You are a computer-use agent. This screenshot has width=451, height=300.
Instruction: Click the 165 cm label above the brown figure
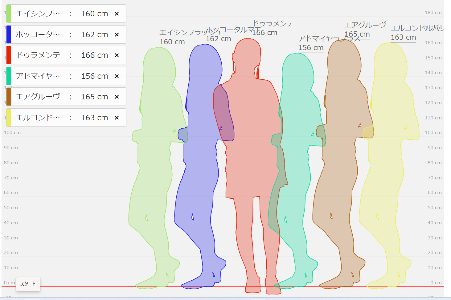click(357, 34)
